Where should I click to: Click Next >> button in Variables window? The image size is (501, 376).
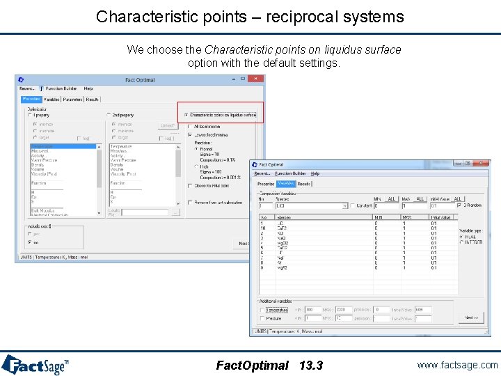pyautogui.click(x=471, y=318)
